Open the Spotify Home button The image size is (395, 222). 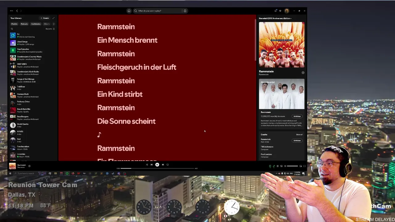(129, 11)
